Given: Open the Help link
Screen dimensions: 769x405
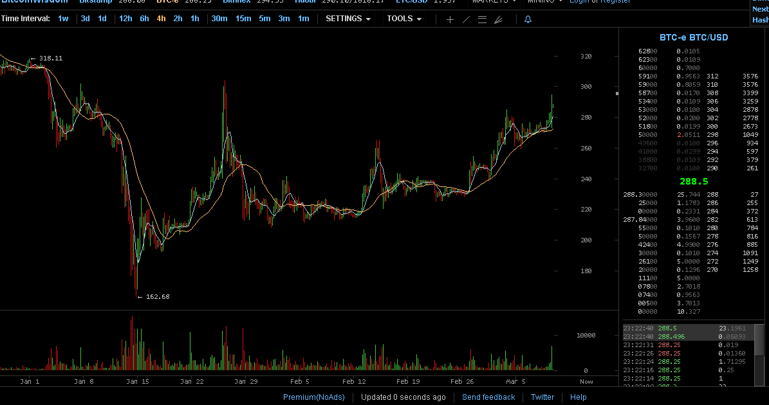Looking at the screenshot, I should [579, 397].
